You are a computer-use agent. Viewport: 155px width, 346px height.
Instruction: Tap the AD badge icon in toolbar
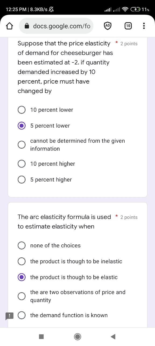tap(108, 26)
